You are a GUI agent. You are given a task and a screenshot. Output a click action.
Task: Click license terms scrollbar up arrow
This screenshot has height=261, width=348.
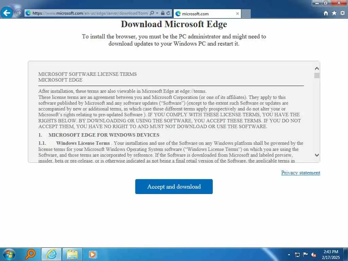click(x=317, y=68)
